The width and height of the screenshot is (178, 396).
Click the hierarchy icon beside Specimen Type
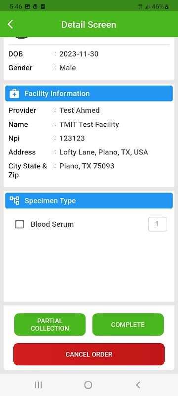pos(14,200)
